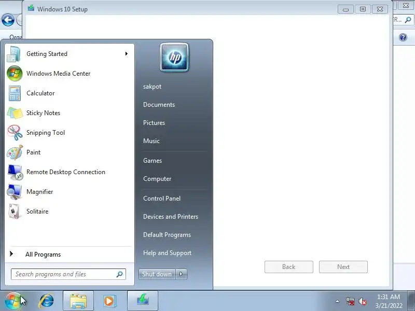Open Getting Started from Start menu
The width and height of the screenshot is (415, 311).
point(69,54)
